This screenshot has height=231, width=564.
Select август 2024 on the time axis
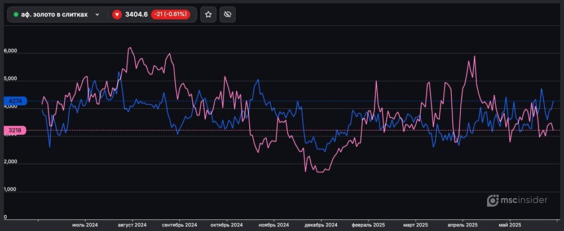tap(132, 224)
